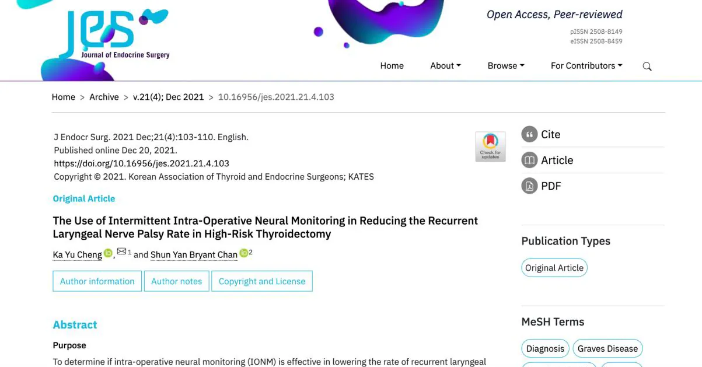Click the Archive breadcrumb link
This screenshot has width=702, height=367.
pyautogui.click(x=104, y=97)
